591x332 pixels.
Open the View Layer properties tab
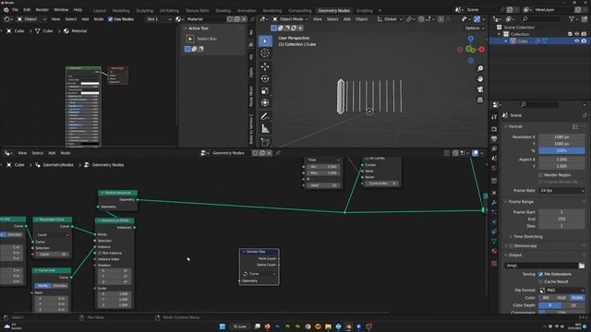click(x=494, y=148)
